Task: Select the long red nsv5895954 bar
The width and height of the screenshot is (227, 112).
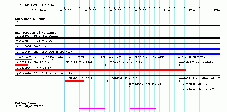Action: (x=100, y=70)
